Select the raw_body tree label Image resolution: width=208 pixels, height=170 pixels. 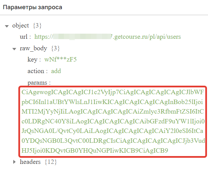click(x=33, y=48)
